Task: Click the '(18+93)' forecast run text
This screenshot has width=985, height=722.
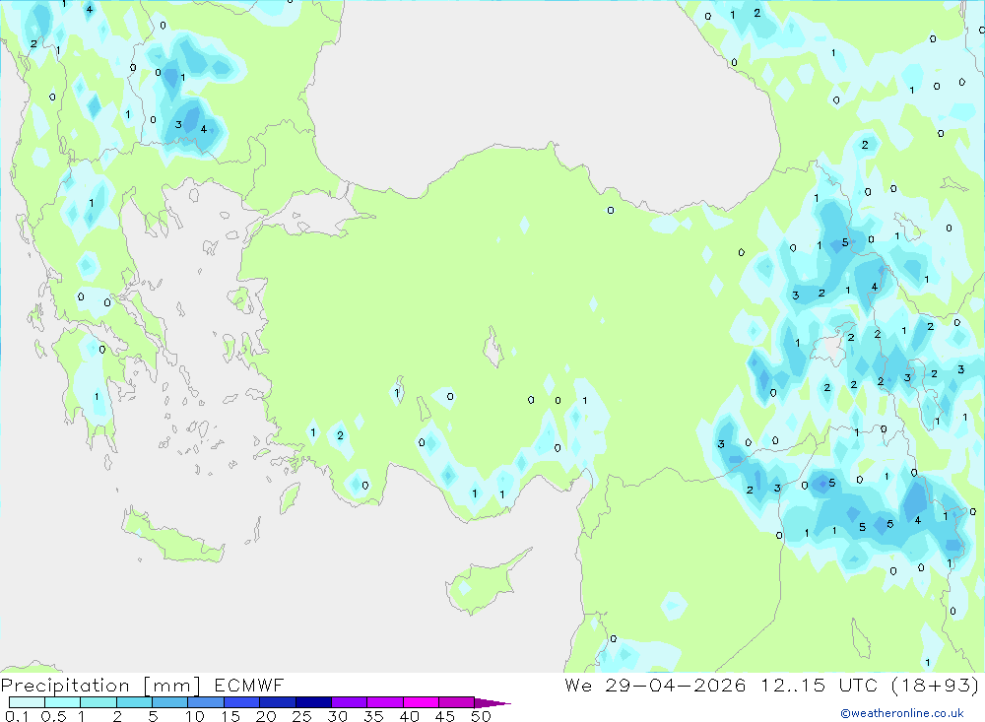Action: pyautogui.click(x=935, y=685)
